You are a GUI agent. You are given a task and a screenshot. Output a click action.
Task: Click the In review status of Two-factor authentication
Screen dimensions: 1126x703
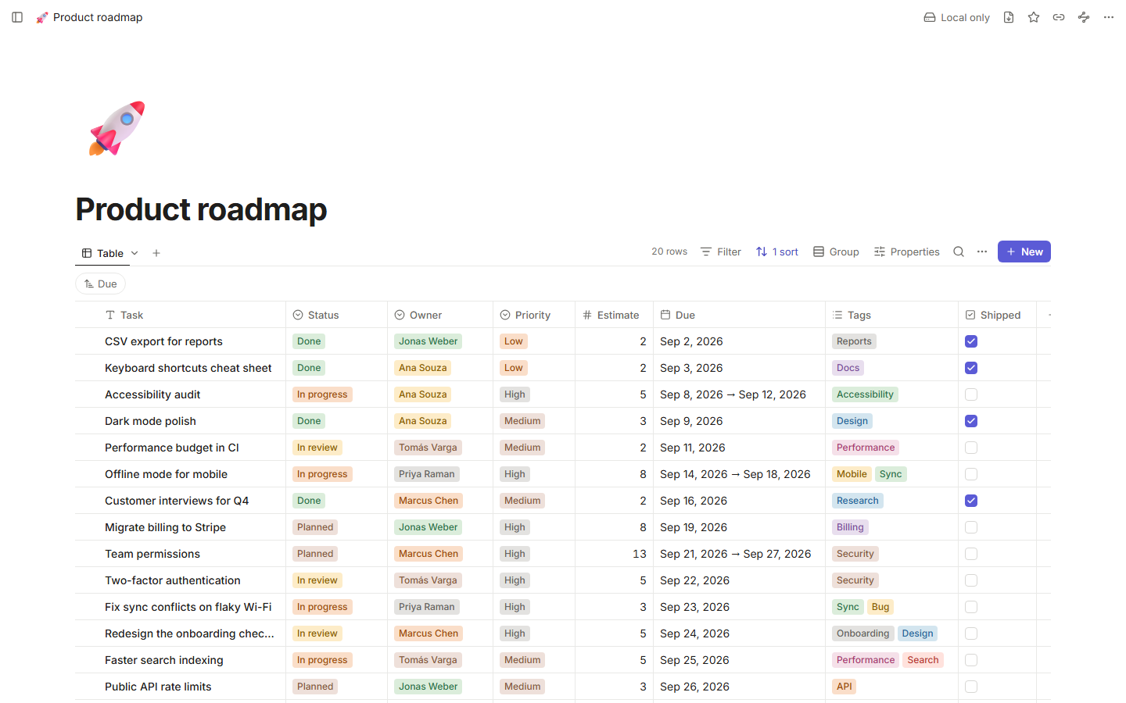coord(317,580)
